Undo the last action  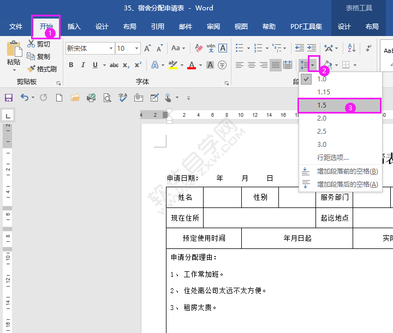(25, 97)
